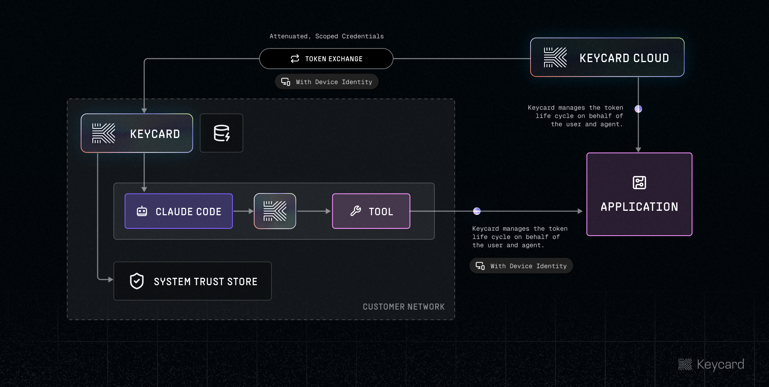Click the CLAUDE CODE label
This screenshot has width=769, height=387.
pyautogui.click(x=188, y=212)
